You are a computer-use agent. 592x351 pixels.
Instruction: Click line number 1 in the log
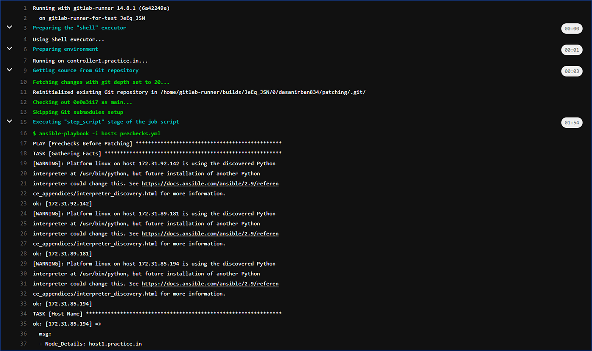(x=25, y=8)
